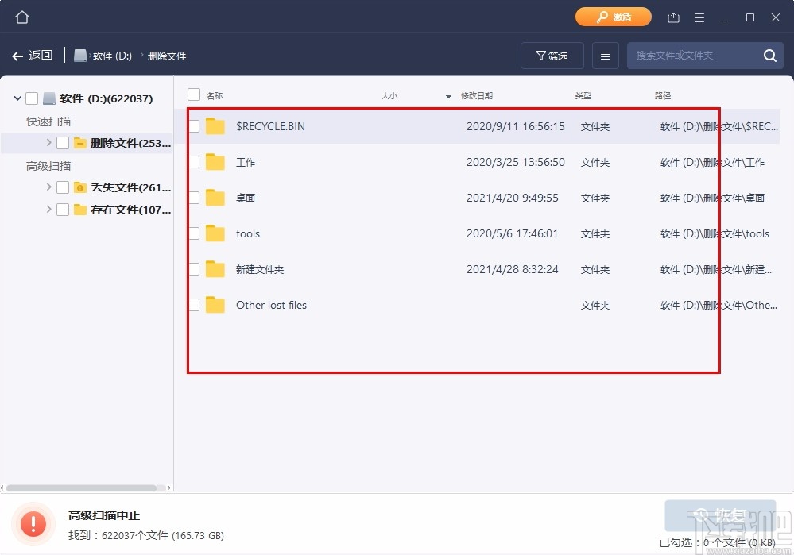
Task: Click the home icon in the title bar
Action: [21, 16]
